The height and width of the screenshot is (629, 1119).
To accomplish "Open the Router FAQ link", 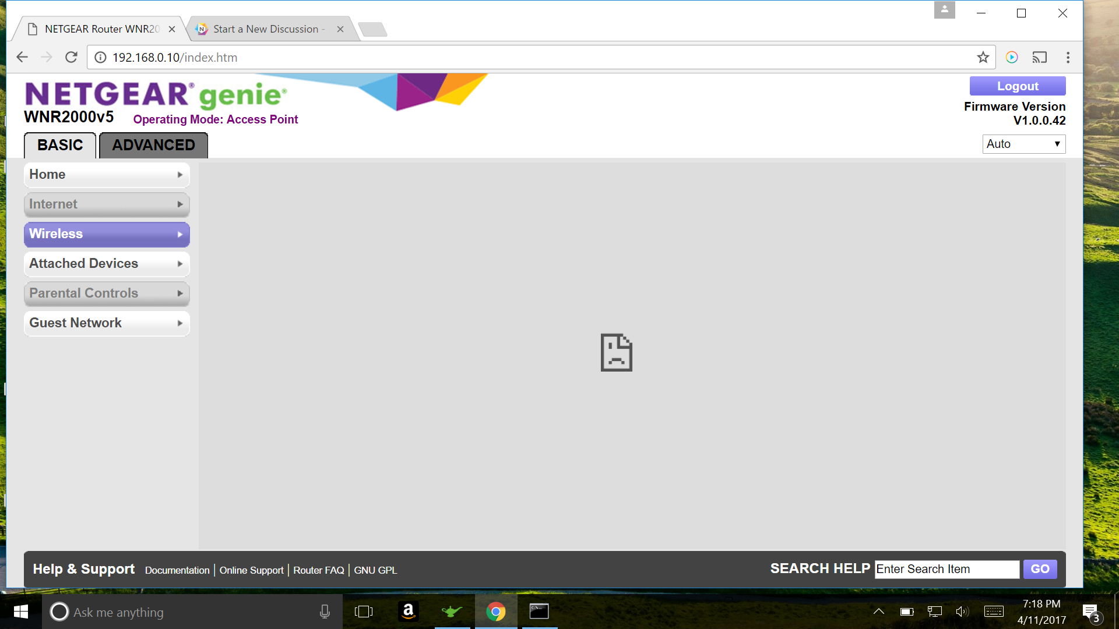I will [319, 570].
